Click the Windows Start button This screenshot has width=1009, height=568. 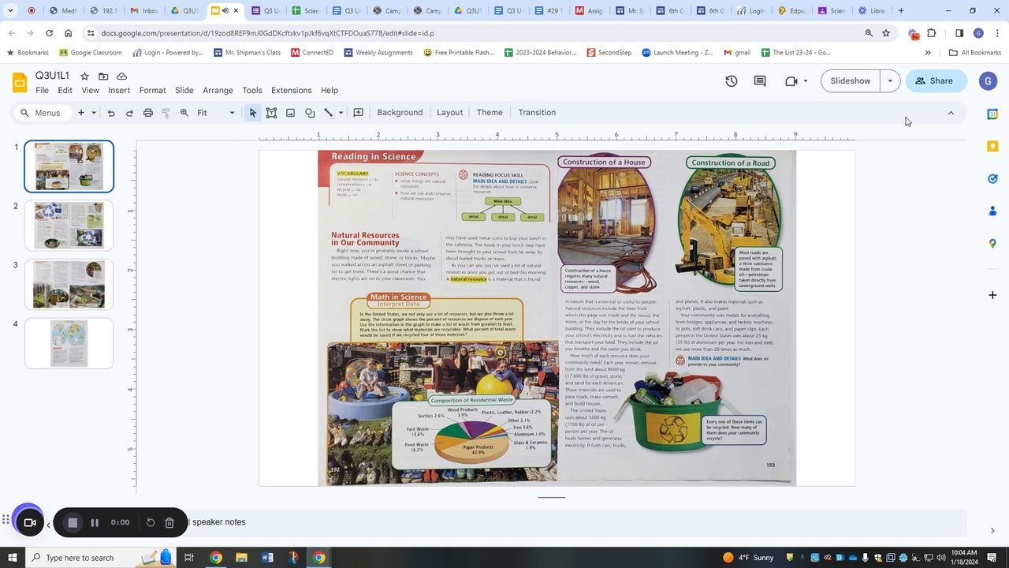[x=14, y=558]
